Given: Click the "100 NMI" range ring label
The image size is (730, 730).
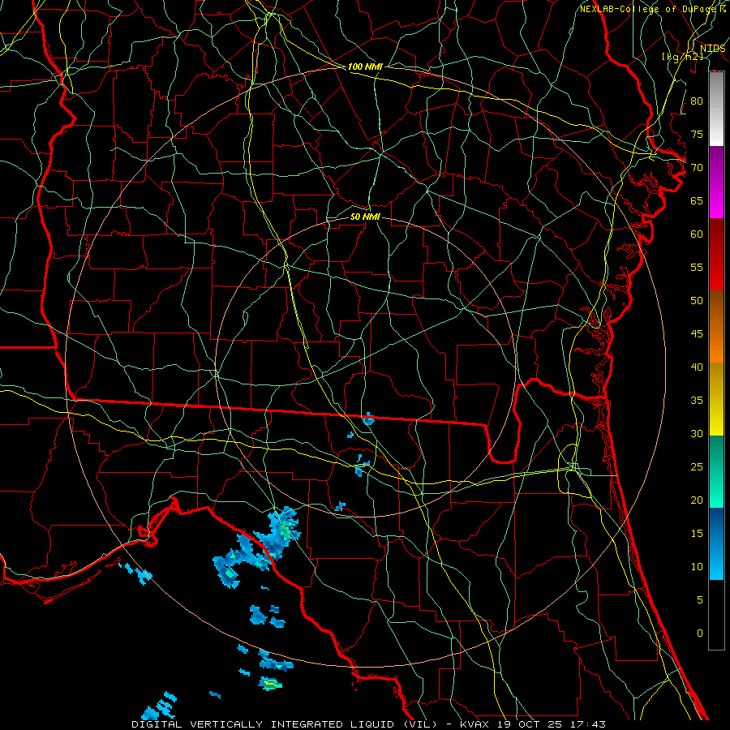Looking at the screenshot, I should pyautogui.click(x=365, y=67).
